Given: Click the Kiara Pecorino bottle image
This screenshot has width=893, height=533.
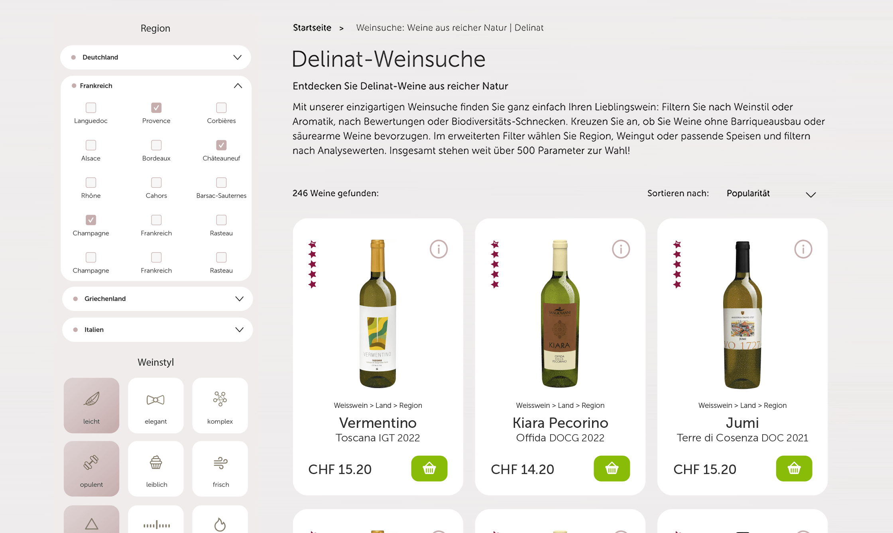Looking at the screenshot, I should point(560,314).
